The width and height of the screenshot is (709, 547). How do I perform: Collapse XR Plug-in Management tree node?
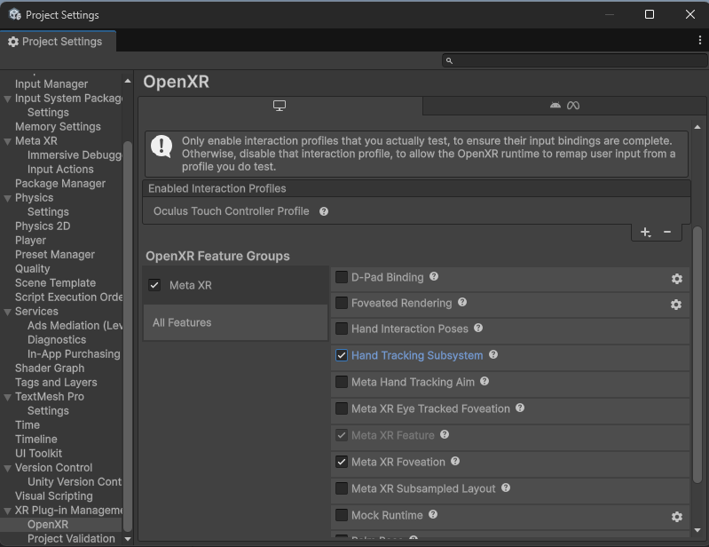(x=7, y=511)
